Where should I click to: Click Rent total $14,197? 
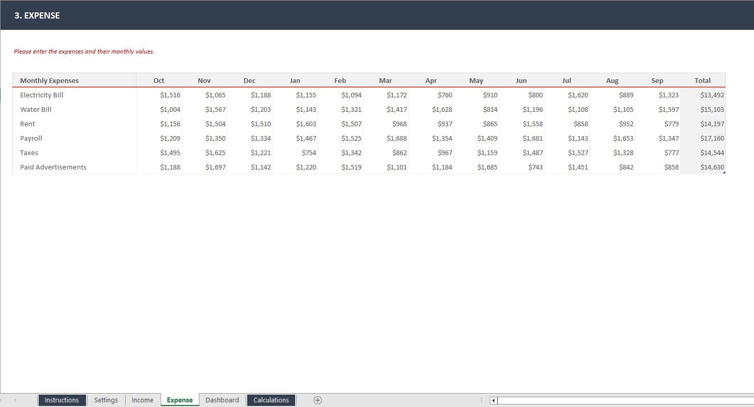click(702, 124)
